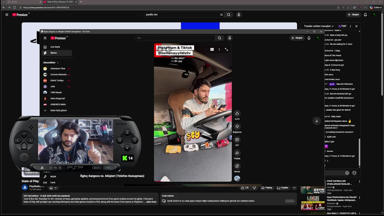The width and height of the screenshot is (384, 216).
Task: Open the back window's guide hamburger menu
Action: (x=7, y=14)
